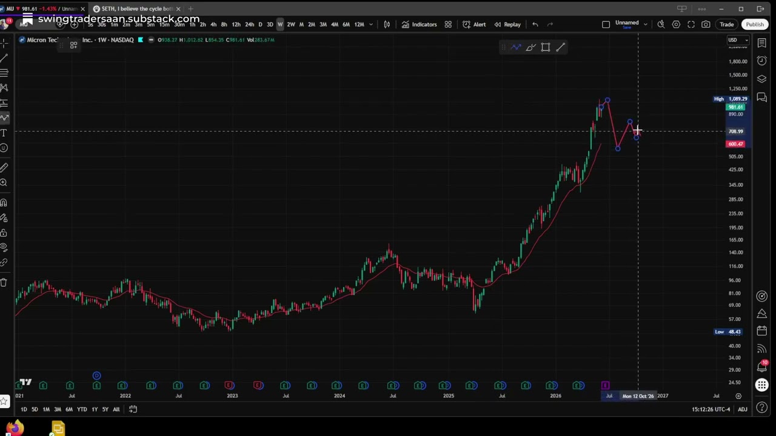
Task: Open the products grid button
Action: (762, 385)
